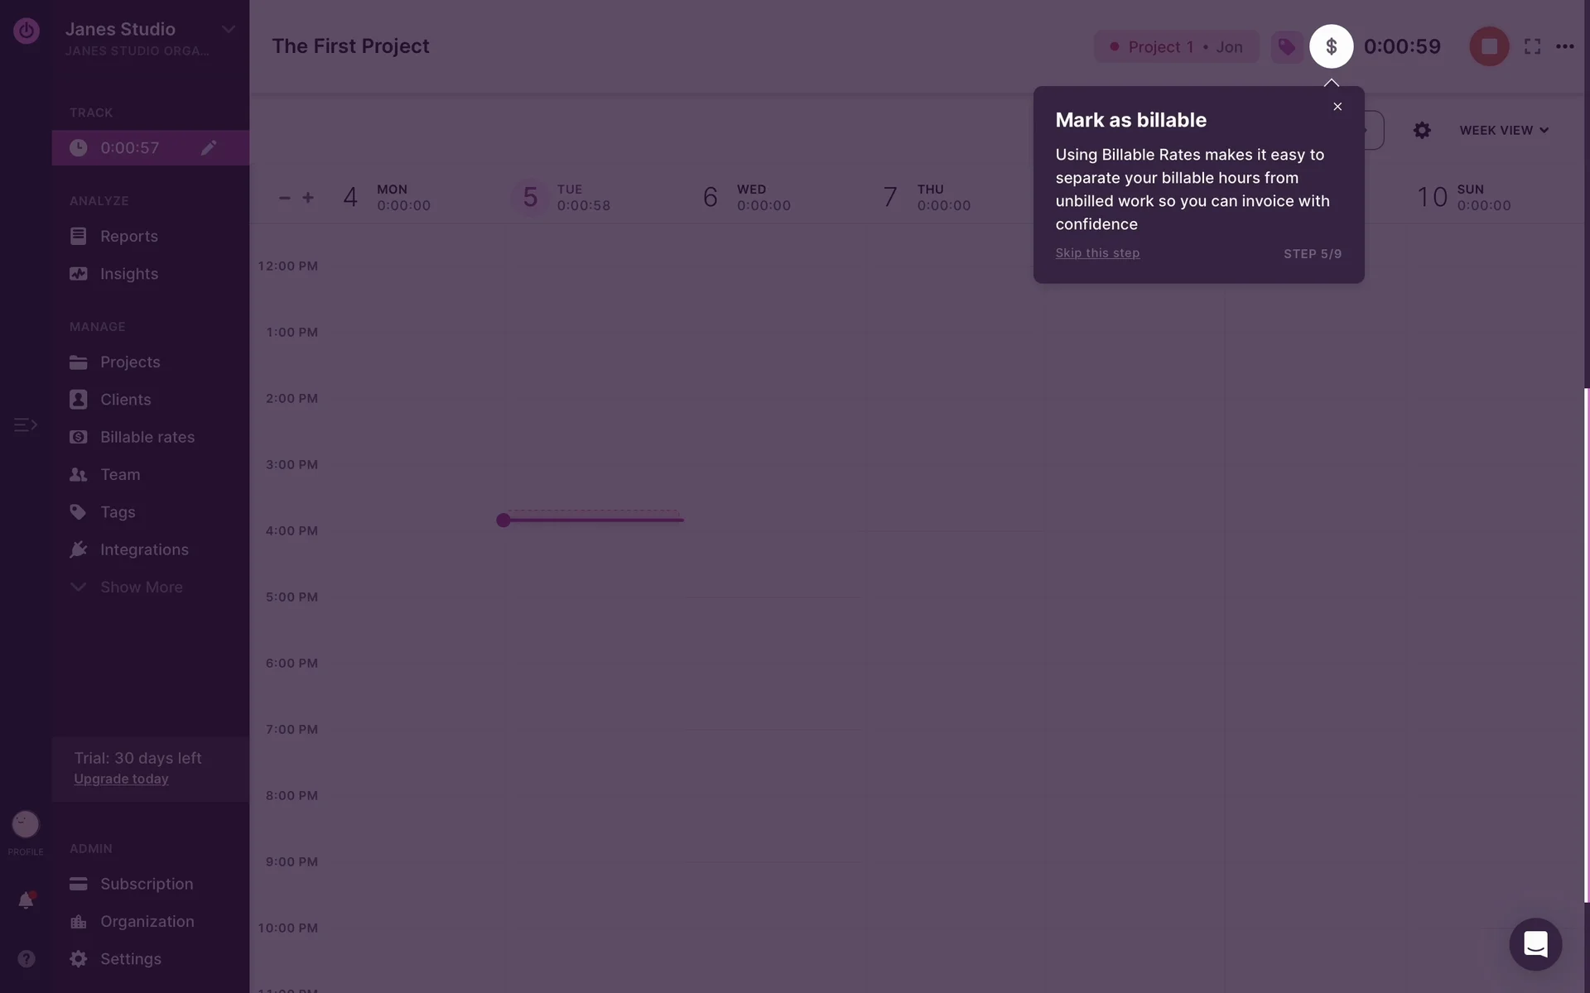This screenshot has width=1590, height=993.
Task: Open calendar settings gear icon
Action: [x=1421, y=131]
